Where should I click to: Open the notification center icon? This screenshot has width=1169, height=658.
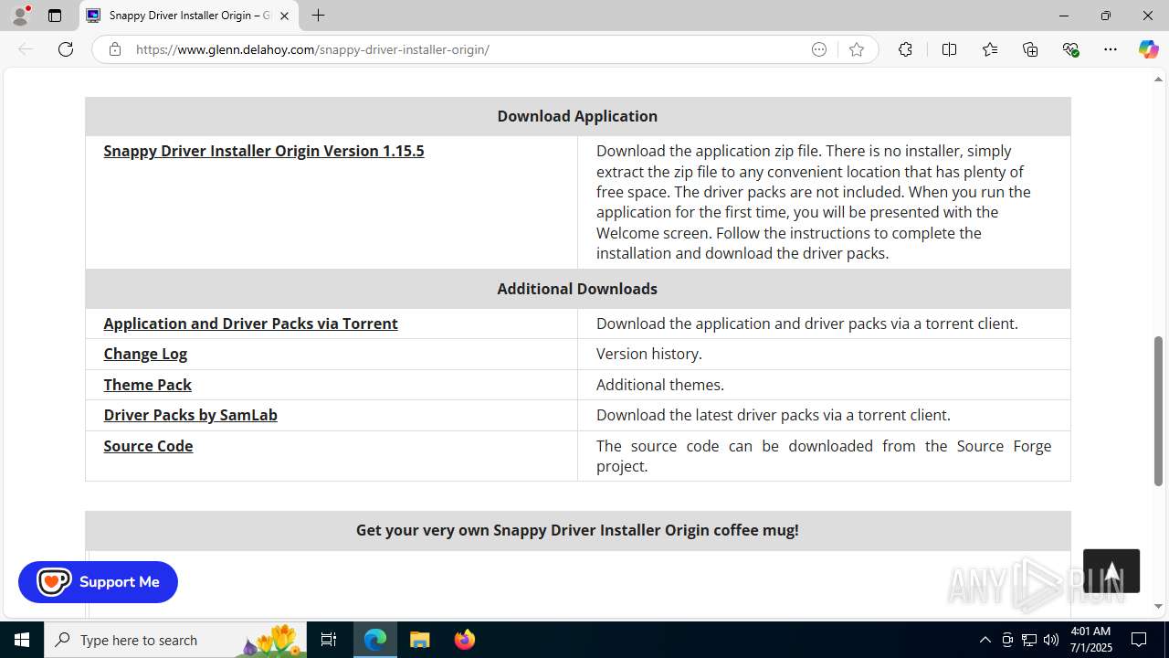pos(1139,640)
